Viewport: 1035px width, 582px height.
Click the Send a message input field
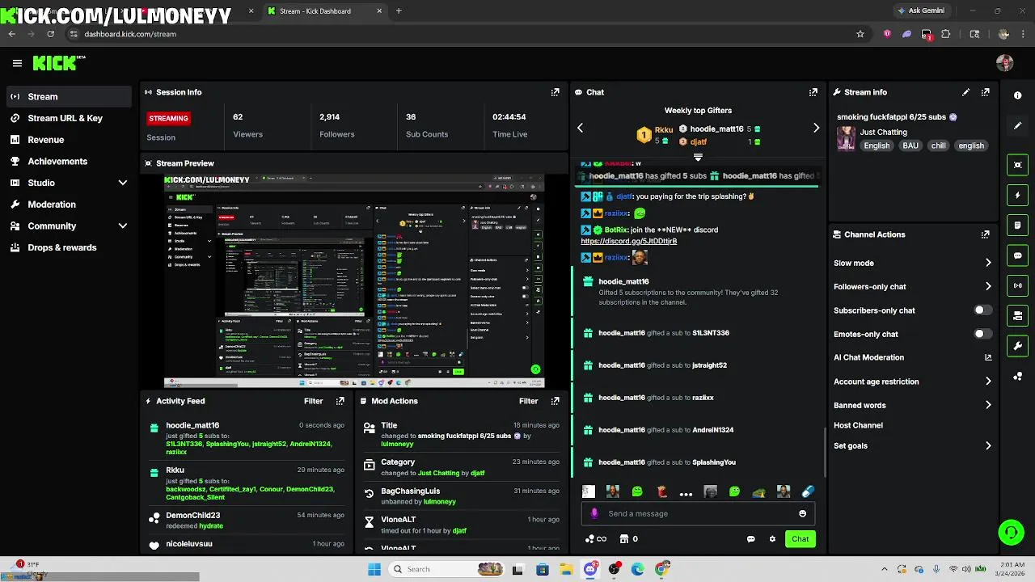click(x=697, y=513)
